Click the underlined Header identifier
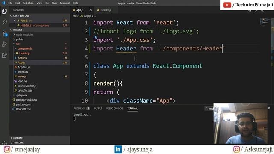Screen dimensions: 274x154 (x=126, y=49)
